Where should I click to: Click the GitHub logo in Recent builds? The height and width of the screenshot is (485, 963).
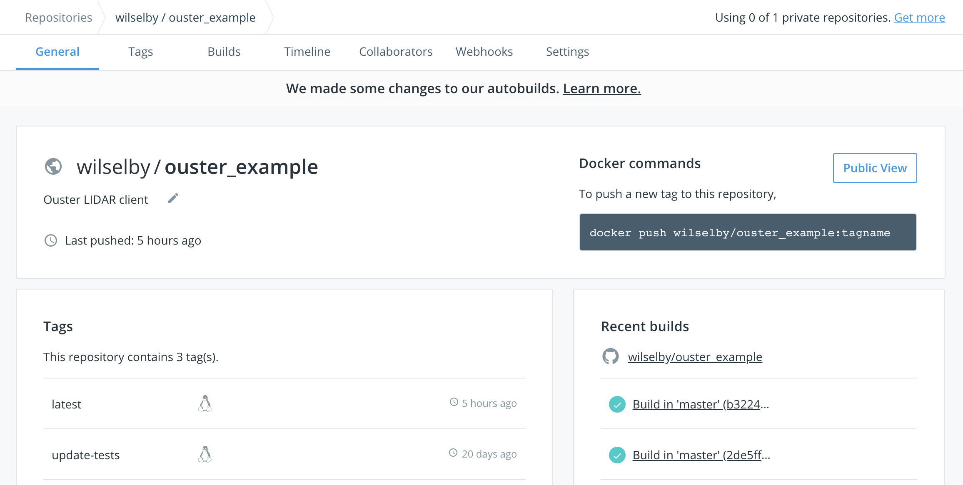(x=611, y=356)
